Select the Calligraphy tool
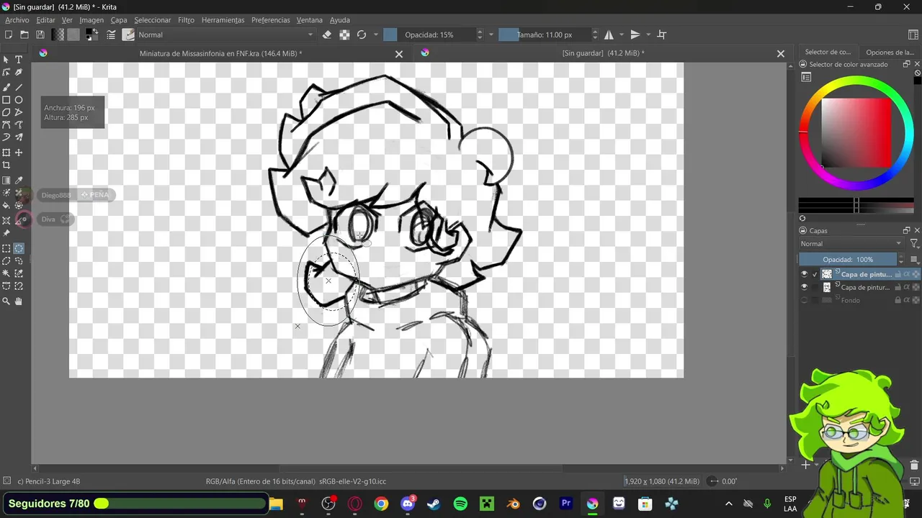This screenshot has height=518, width=922. pos(19,73)
